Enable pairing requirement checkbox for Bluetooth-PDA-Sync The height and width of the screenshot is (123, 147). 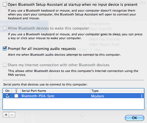pyautogui.click(x=16, y=96)
